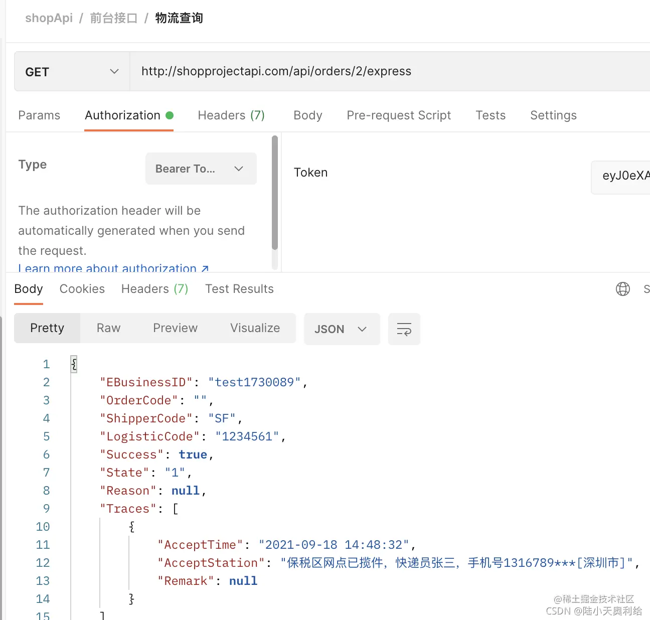Open the request Body tab
This screenshot has height=620, width=650.
(x=308, y=115)
